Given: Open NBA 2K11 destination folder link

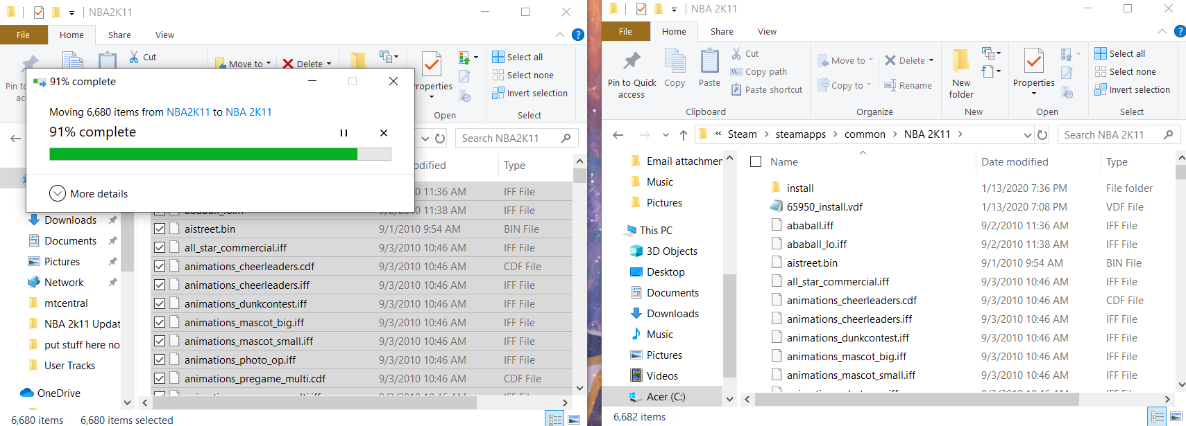Looking at the screenshot, I should [248, 112].
